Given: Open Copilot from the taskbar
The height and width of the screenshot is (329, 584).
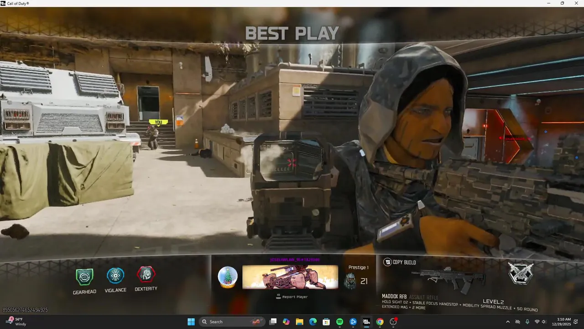Looking at the screenshot, I should click(286, 322).
